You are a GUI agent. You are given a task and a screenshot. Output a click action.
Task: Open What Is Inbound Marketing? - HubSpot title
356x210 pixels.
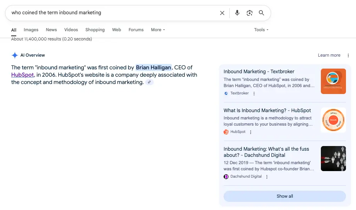click(x=267, y=111)
